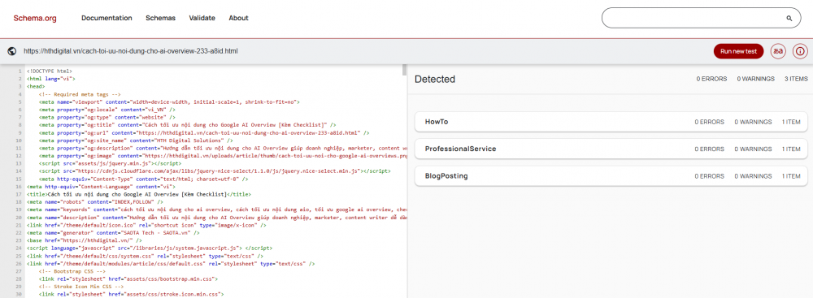Focus the site search field

[701, 18]
